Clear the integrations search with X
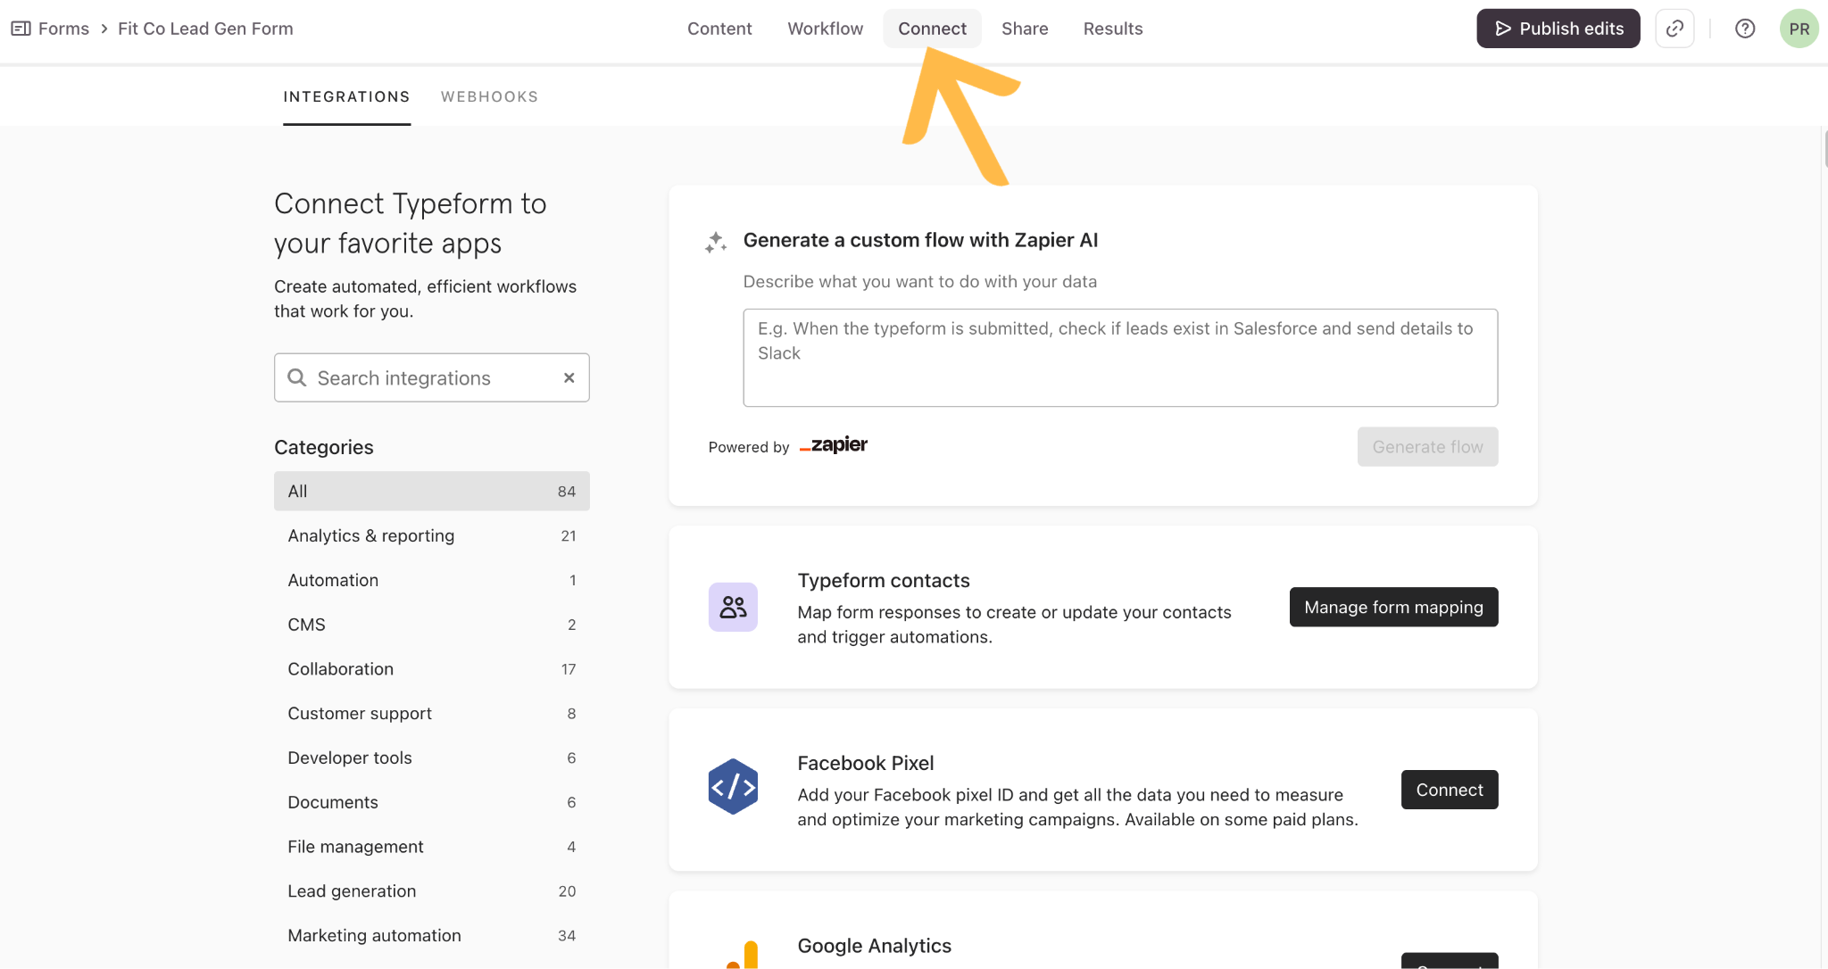The height and width of the screenshot is (969, 1828). pos(569,377)
